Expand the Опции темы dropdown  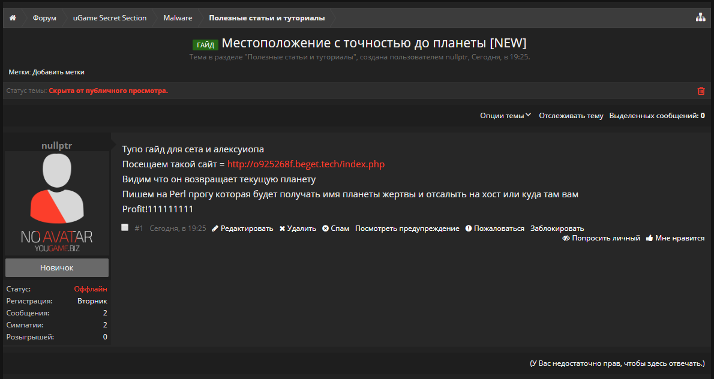[x=505, y=116]
